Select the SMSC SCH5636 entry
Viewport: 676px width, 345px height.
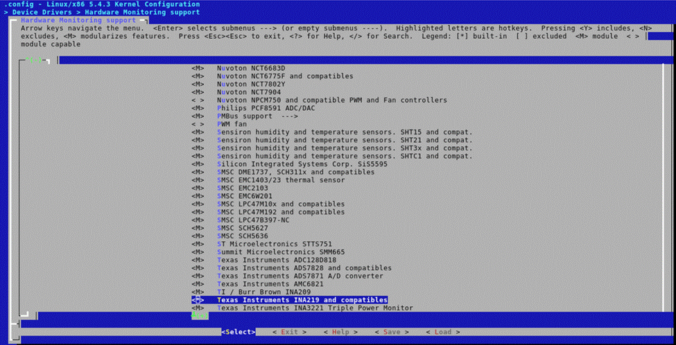(x=242, y=236)
